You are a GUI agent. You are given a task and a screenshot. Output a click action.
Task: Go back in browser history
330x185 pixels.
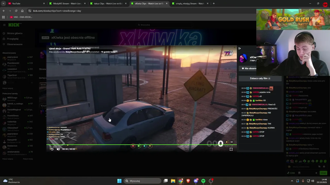pos(4,11)
